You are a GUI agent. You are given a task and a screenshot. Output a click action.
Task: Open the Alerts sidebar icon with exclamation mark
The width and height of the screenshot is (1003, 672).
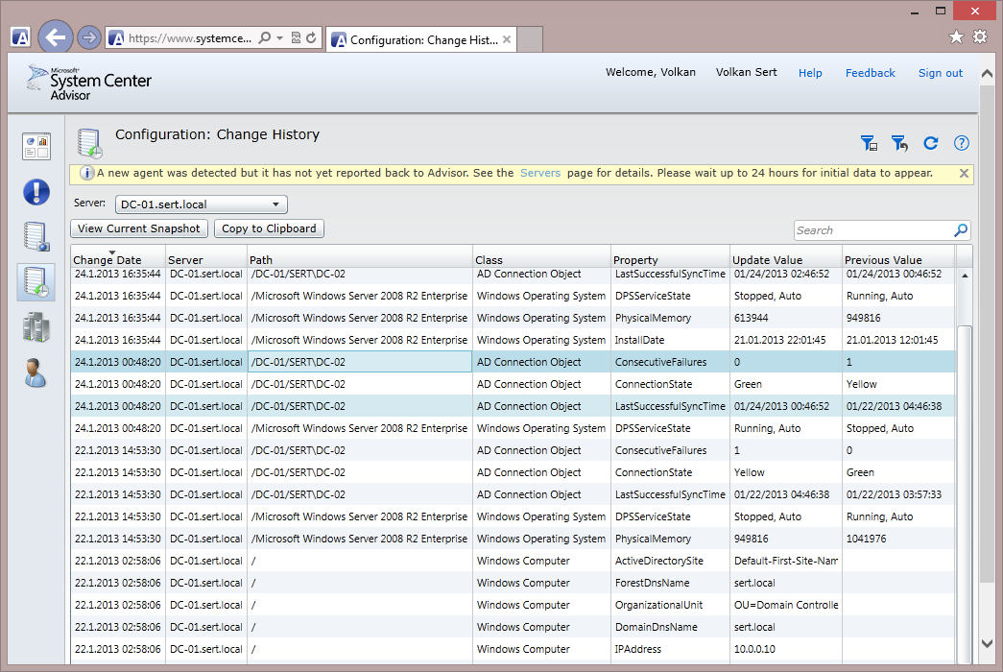tap(36, 192)
